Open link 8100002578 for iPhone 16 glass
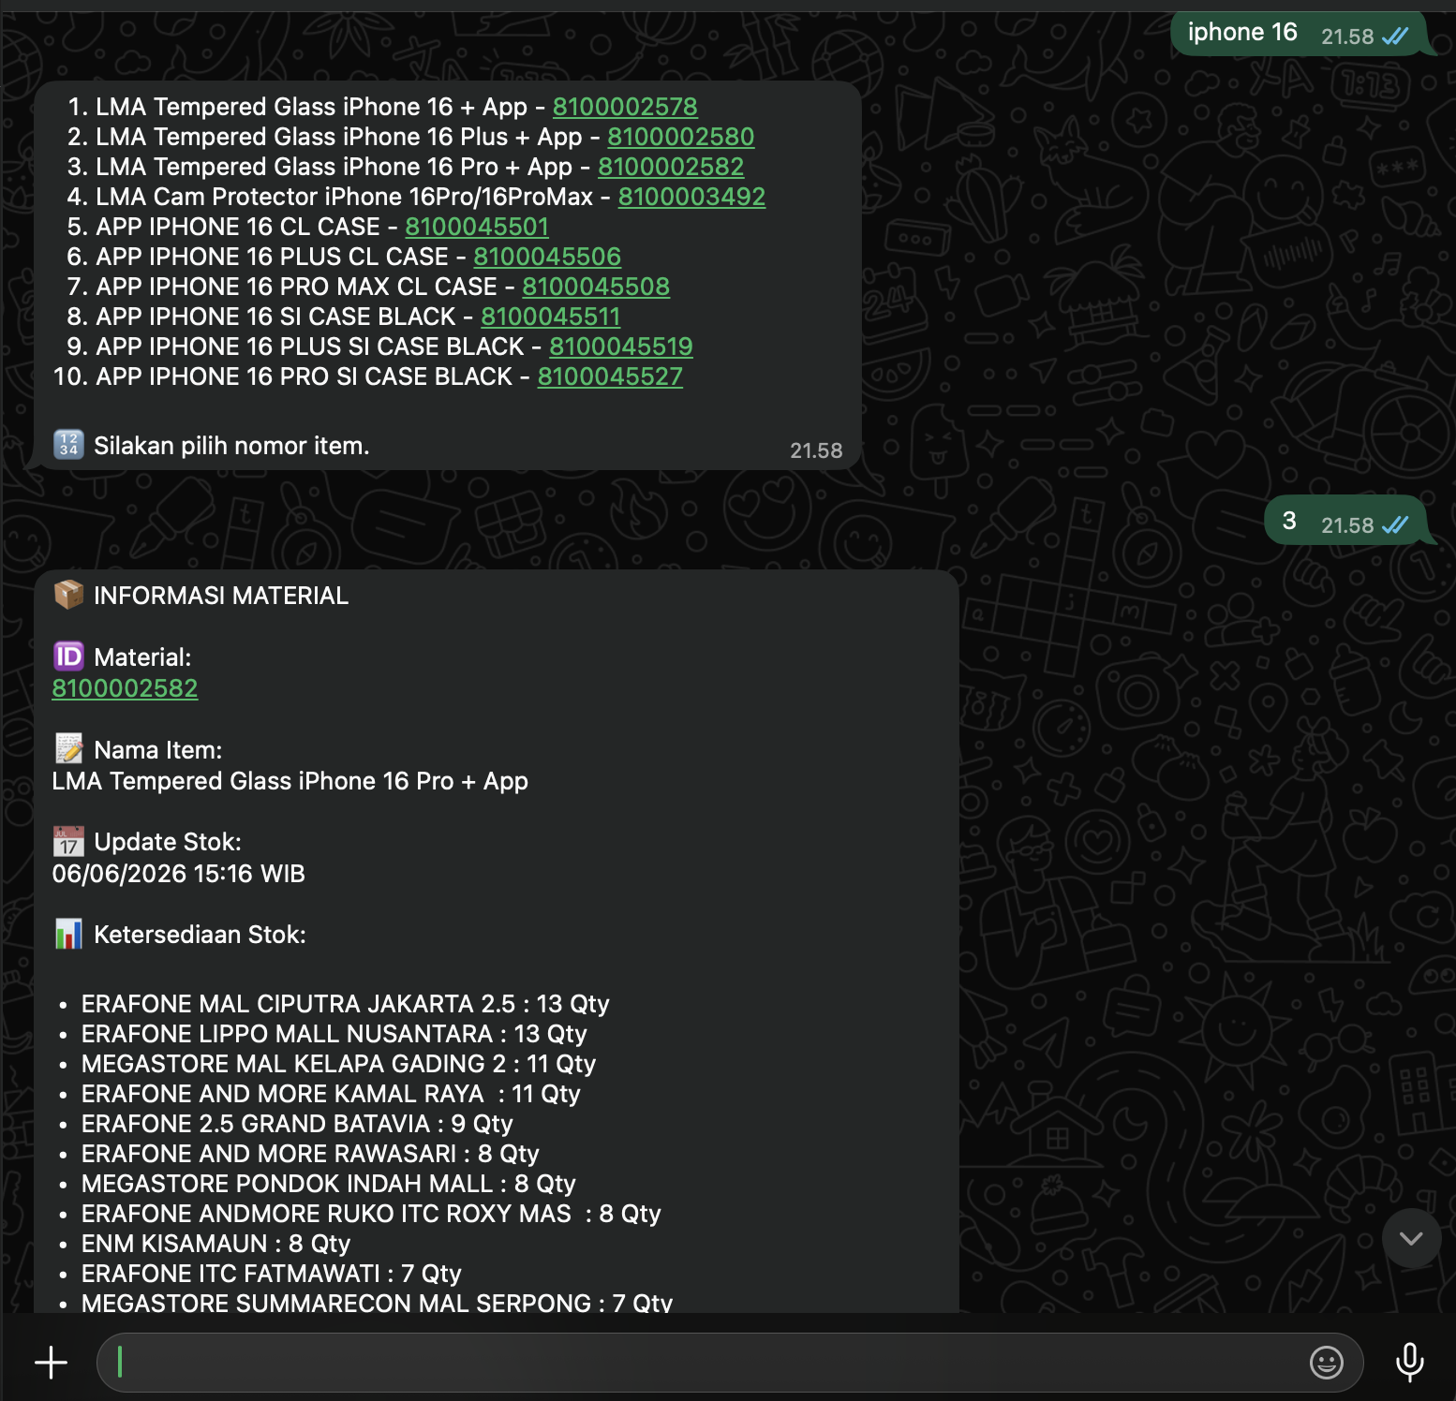 625,107
